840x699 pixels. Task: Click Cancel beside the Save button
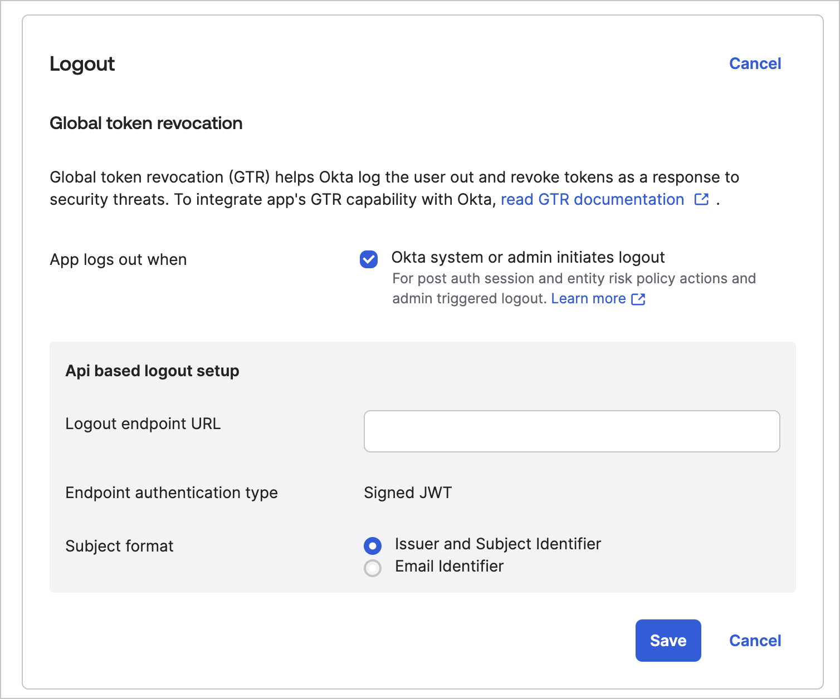point(755,641)
